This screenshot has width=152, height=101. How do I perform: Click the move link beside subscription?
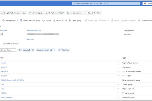pos(4,31)
